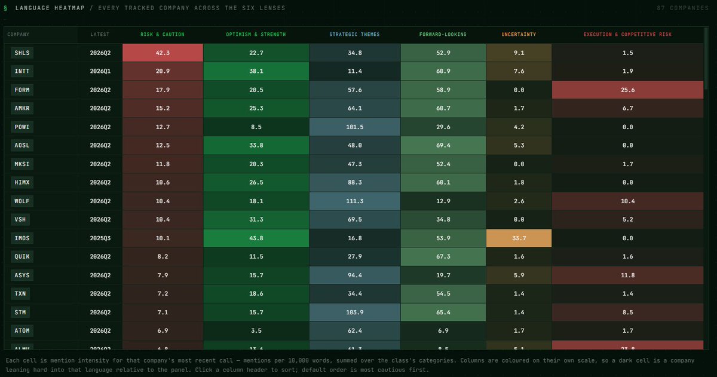The height and width of the screenshot is (377, 717).
Task: Select IMOS optimism cell showing 43.8
Action: (x=256, y=238)
